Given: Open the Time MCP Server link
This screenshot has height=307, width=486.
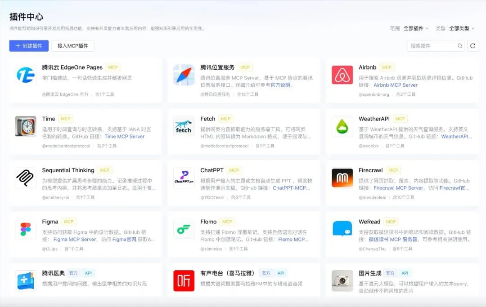Looking at the screenshot, I should click(125, 137).
